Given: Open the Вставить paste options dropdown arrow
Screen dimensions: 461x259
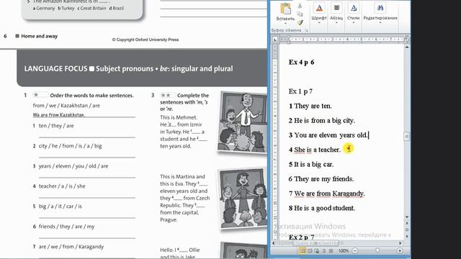Looking at the screenshot, I should point(285,23).
